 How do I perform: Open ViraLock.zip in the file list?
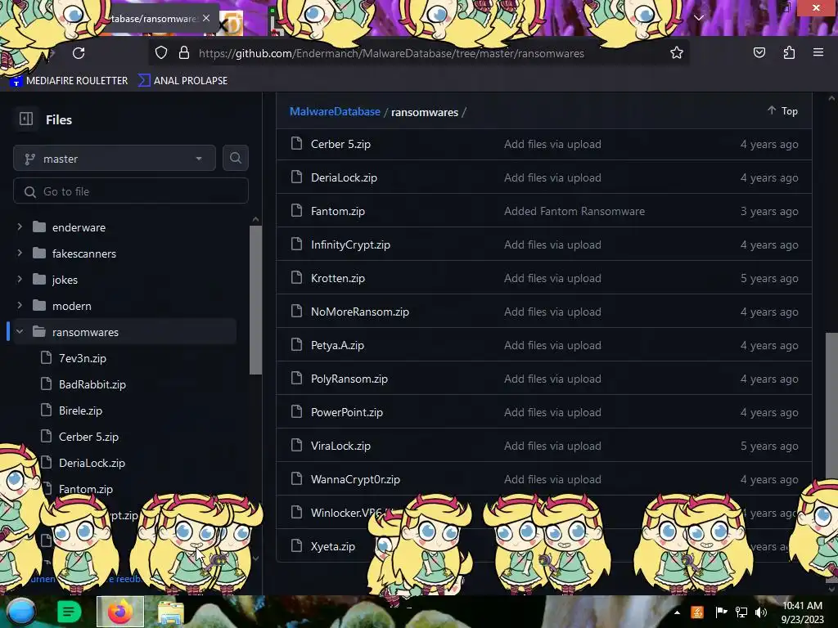[340, 446]
